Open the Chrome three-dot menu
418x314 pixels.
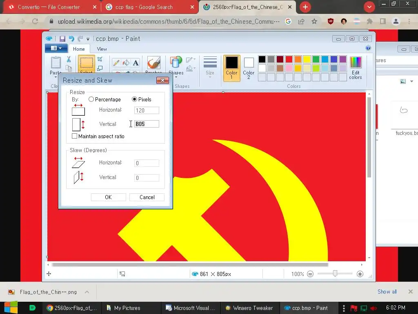[409, 21]
